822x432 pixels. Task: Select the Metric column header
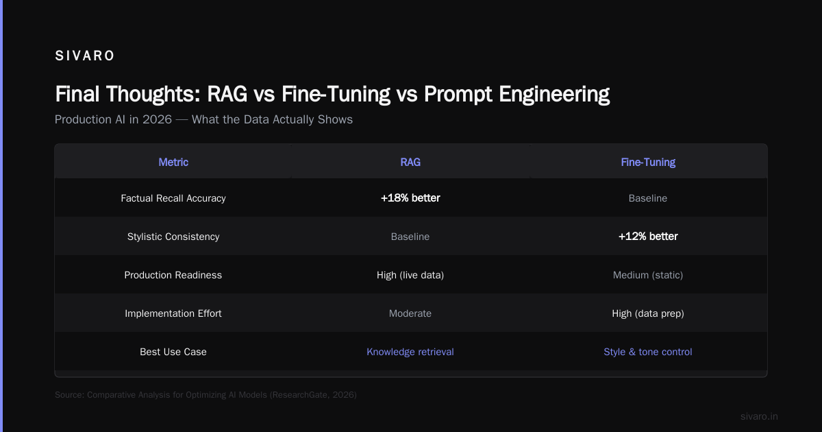(173, 163)
